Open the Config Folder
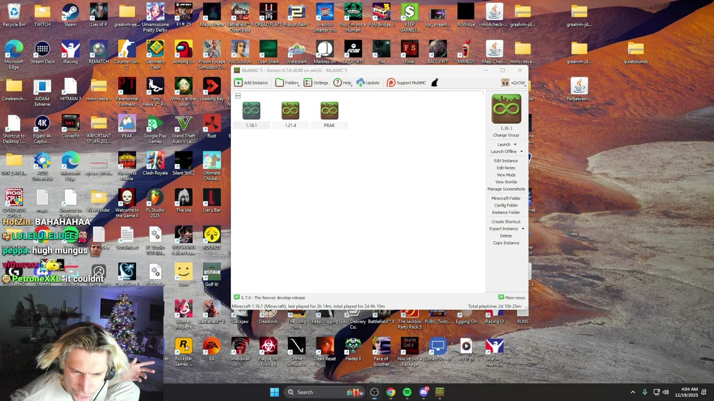Screen dimensions: 714x401 point(506,206)
